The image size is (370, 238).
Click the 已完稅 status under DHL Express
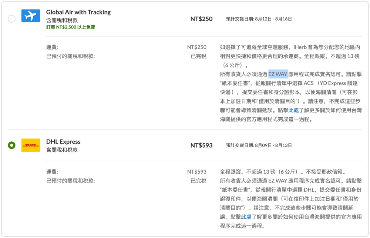(198, 181)
